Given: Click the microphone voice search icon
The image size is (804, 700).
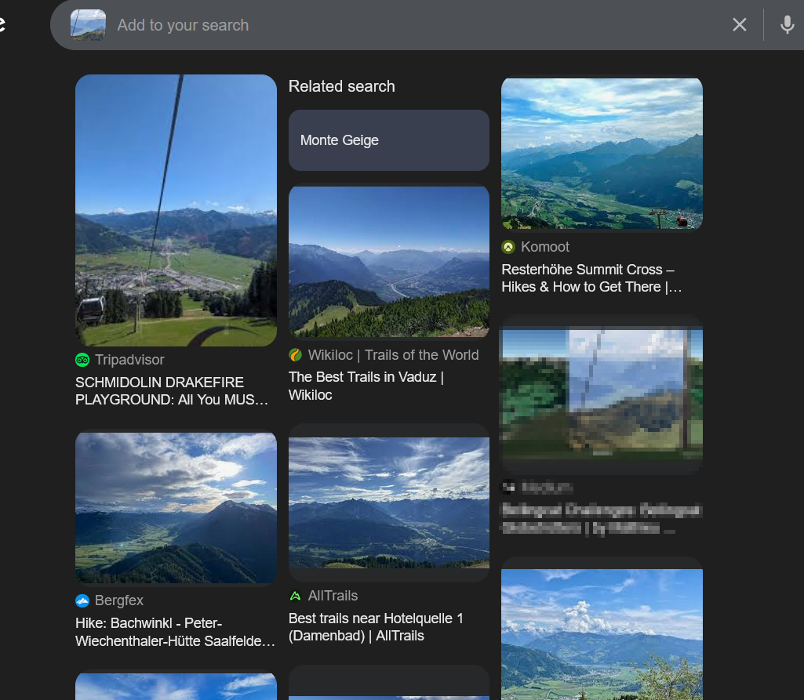Looking at the screenshot, I should pyautogui.click(x=787, y=25).
